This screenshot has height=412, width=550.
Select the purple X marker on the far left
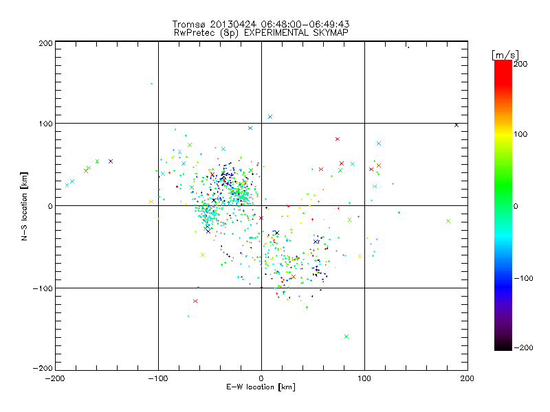[111, 161]
